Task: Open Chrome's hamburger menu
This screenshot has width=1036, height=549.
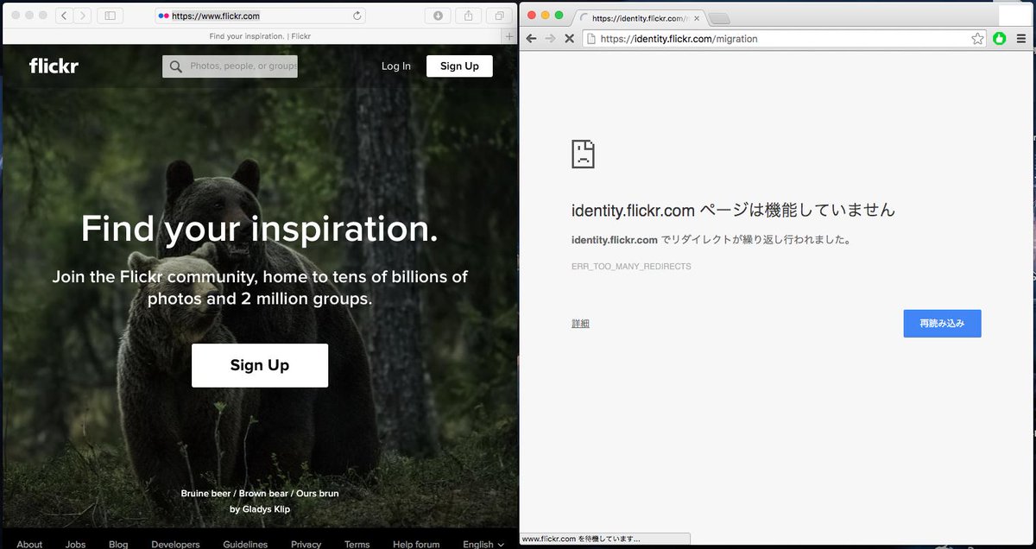Action: tap(1021, 39)
